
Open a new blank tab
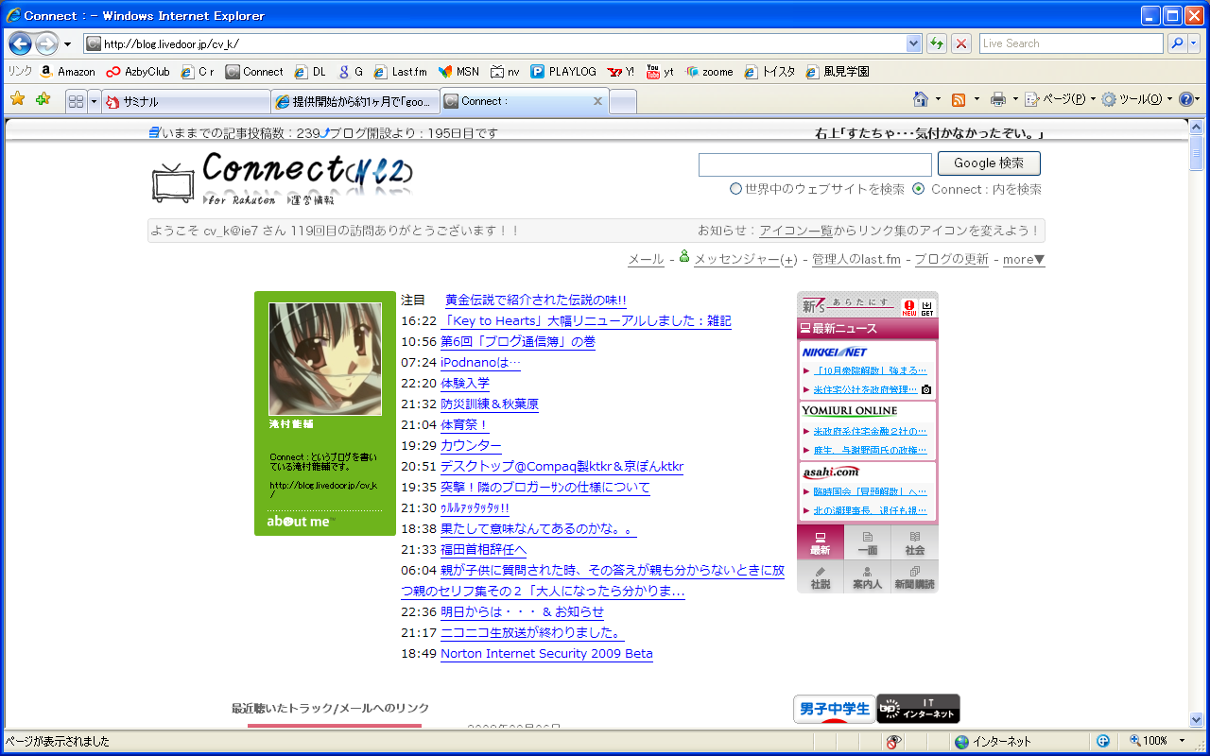[x=622, y=101]
